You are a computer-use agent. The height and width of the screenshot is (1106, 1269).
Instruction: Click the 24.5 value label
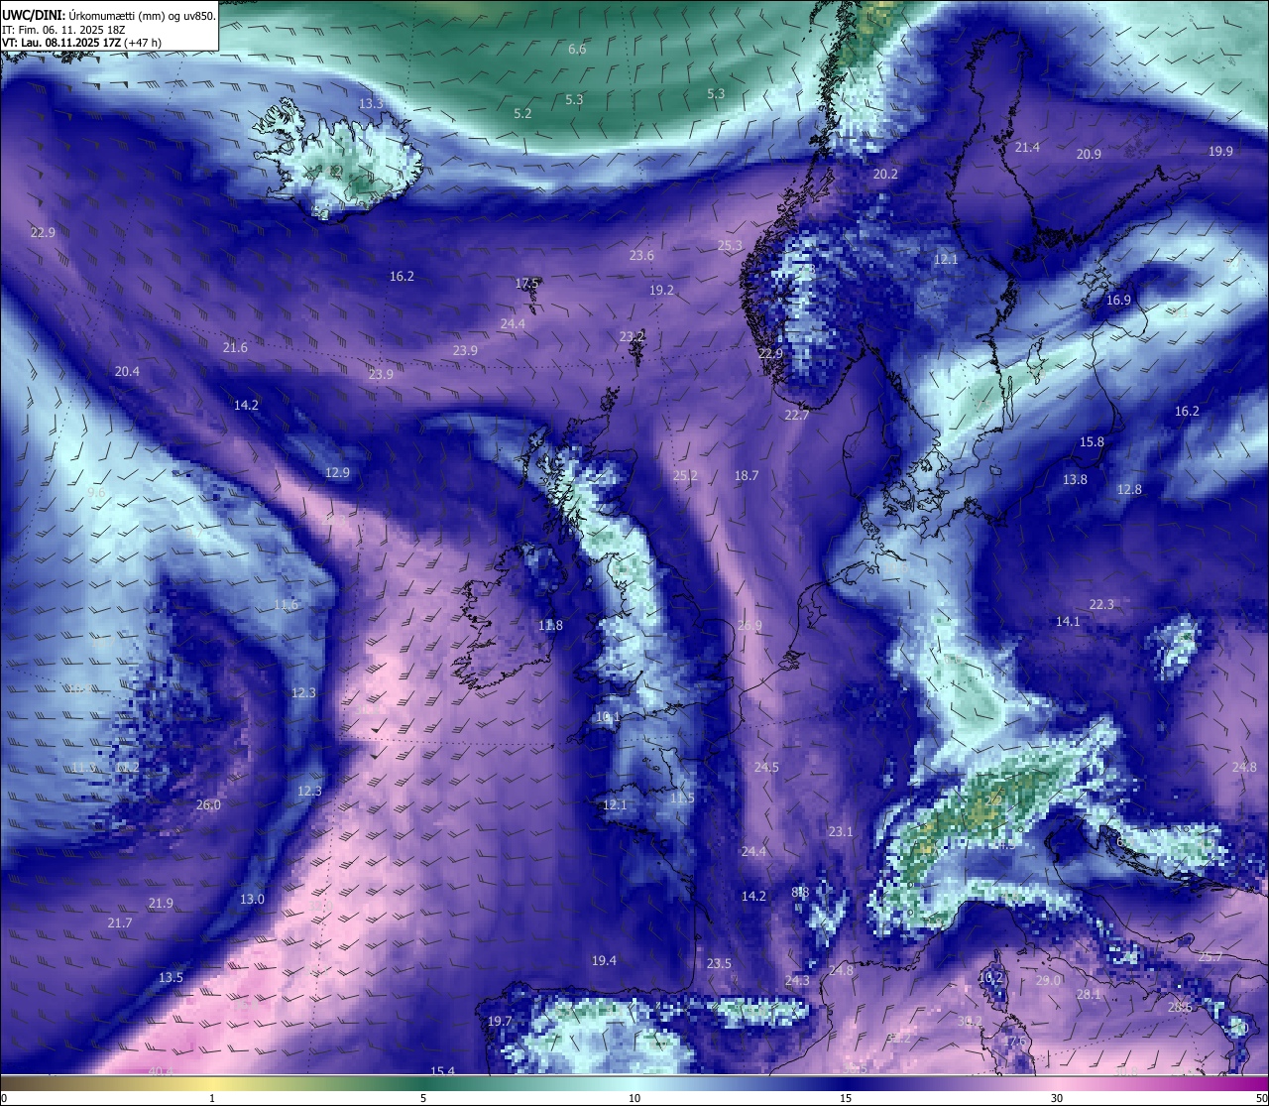pyautogui.click(x=766, y=767)
